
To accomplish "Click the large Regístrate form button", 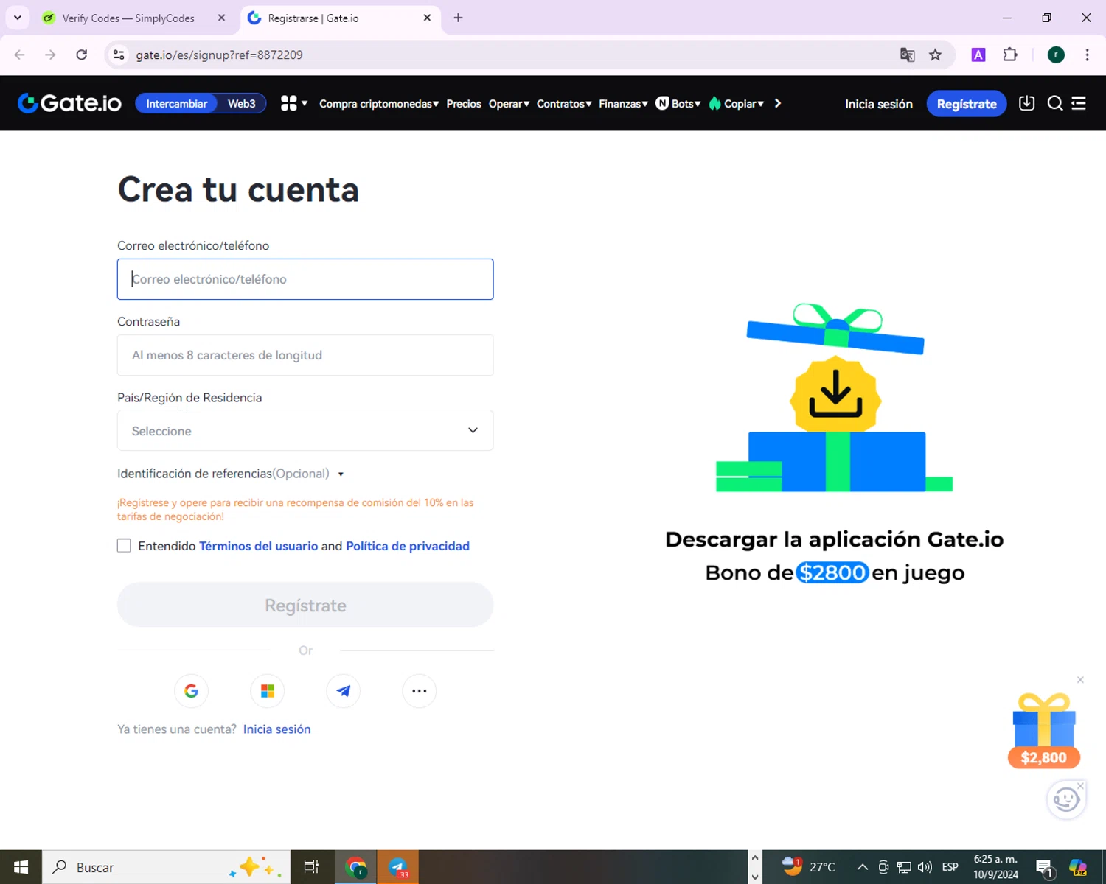I will [x=305, y=605].
